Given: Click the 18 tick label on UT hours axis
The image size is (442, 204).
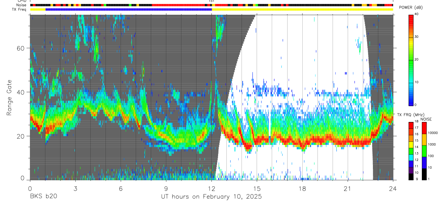Looking at the screenshot, I should pos(302,188).
